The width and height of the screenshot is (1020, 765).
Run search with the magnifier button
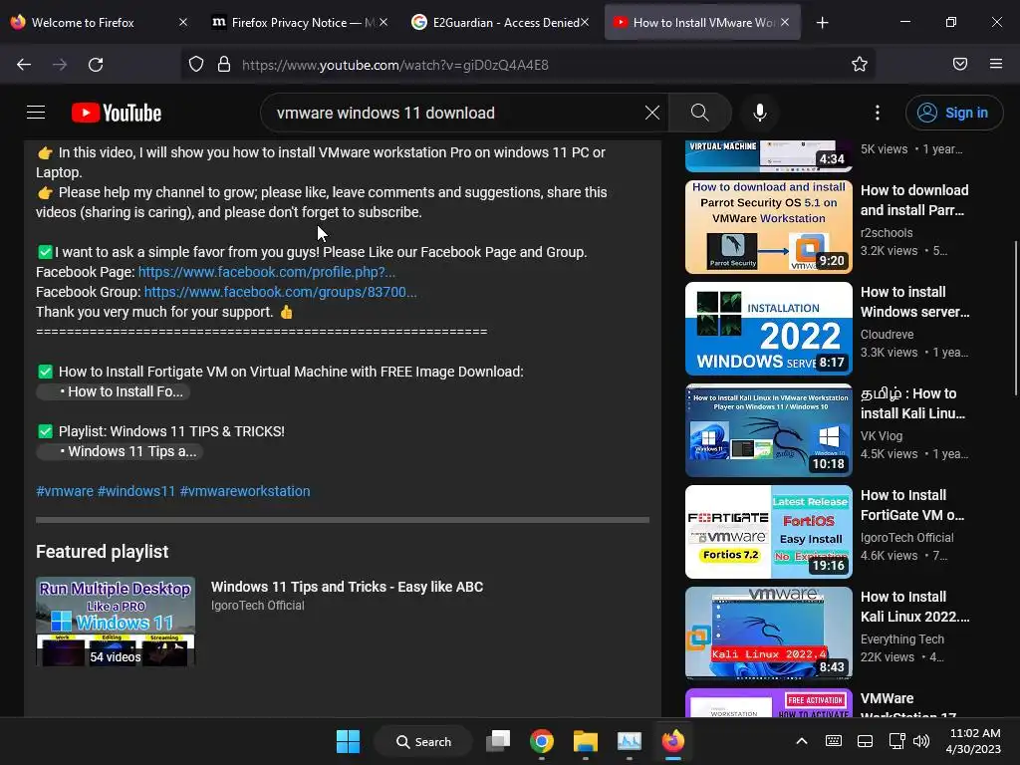[x=700, y=113]
